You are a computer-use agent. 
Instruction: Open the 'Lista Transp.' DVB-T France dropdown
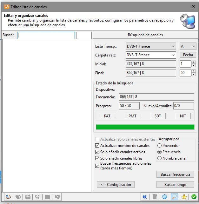[151, 46]
